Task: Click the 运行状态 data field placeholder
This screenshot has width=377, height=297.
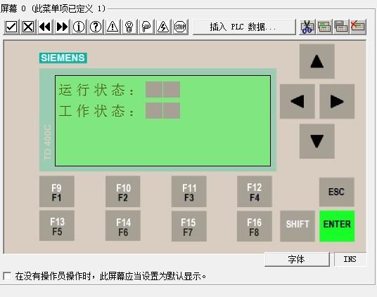Action: [162, 89]
